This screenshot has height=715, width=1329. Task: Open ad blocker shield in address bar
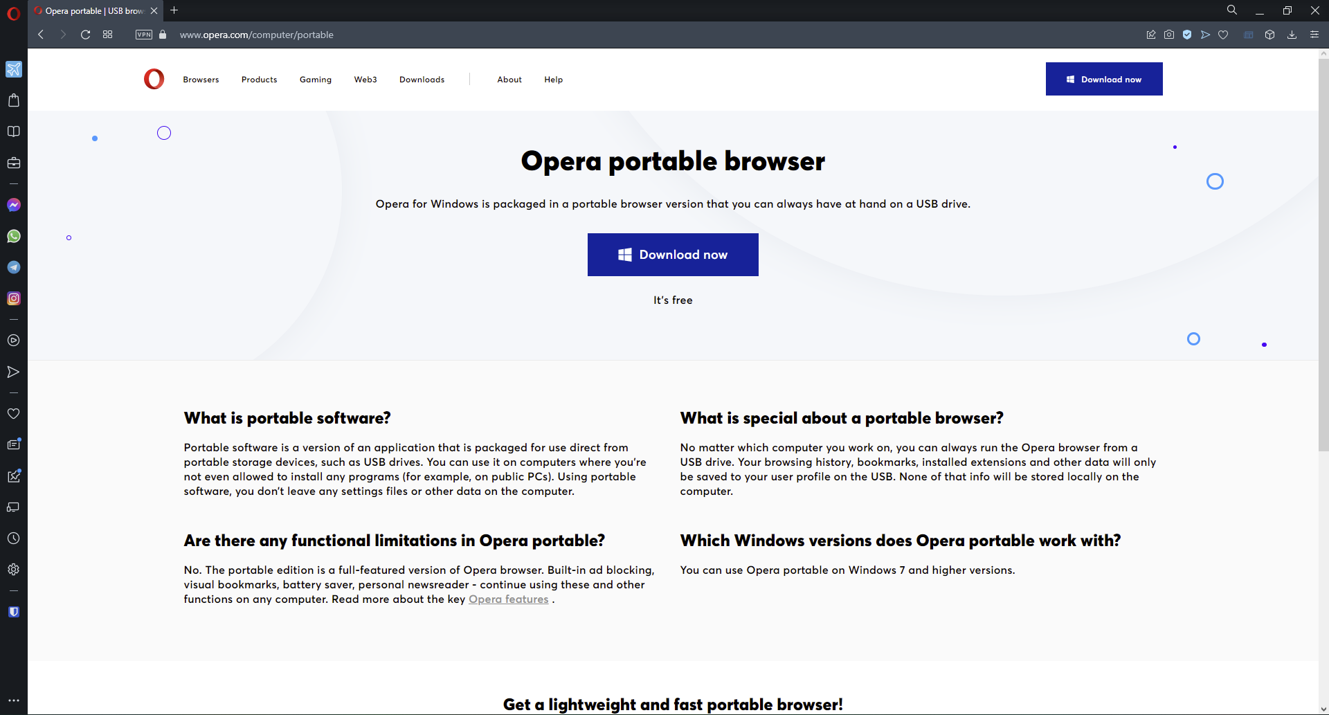pyautogui.click(x=1187, y=35)
